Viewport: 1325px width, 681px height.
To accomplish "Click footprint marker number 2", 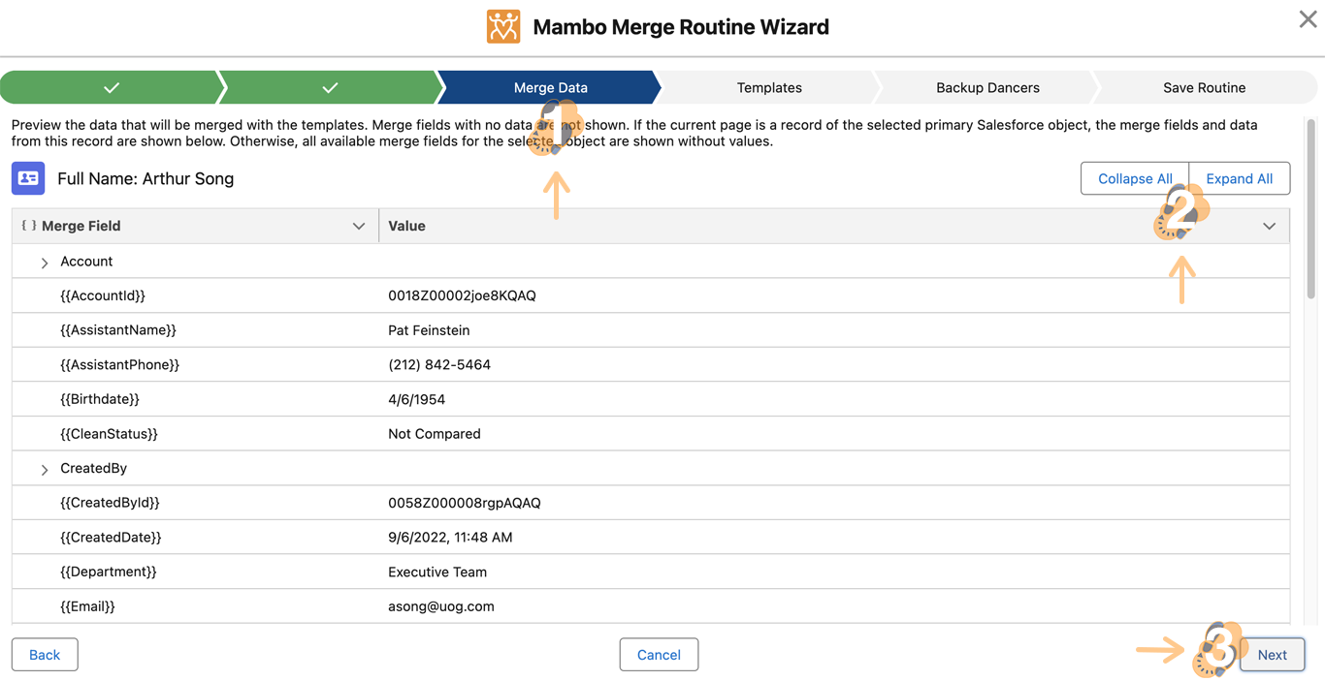I will [x=1180, y=212].
